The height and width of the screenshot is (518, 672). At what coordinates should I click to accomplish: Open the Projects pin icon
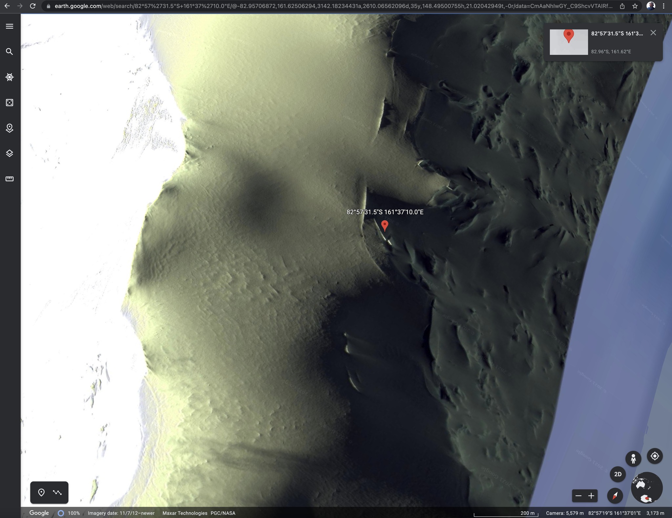coord(10,128)
